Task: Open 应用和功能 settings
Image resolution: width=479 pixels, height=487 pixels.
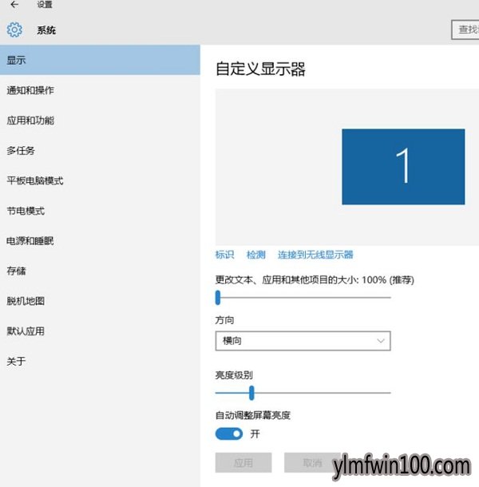Action: [x=100, y=121]
